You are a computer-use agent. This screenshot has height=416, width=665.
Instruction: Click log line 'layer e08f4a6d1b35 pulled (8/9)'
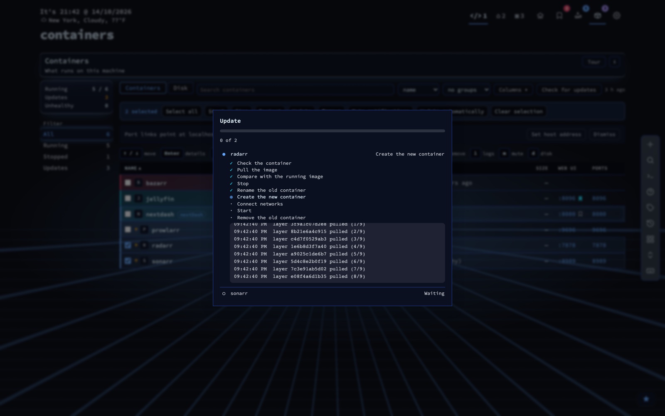[x=299, y=276]
